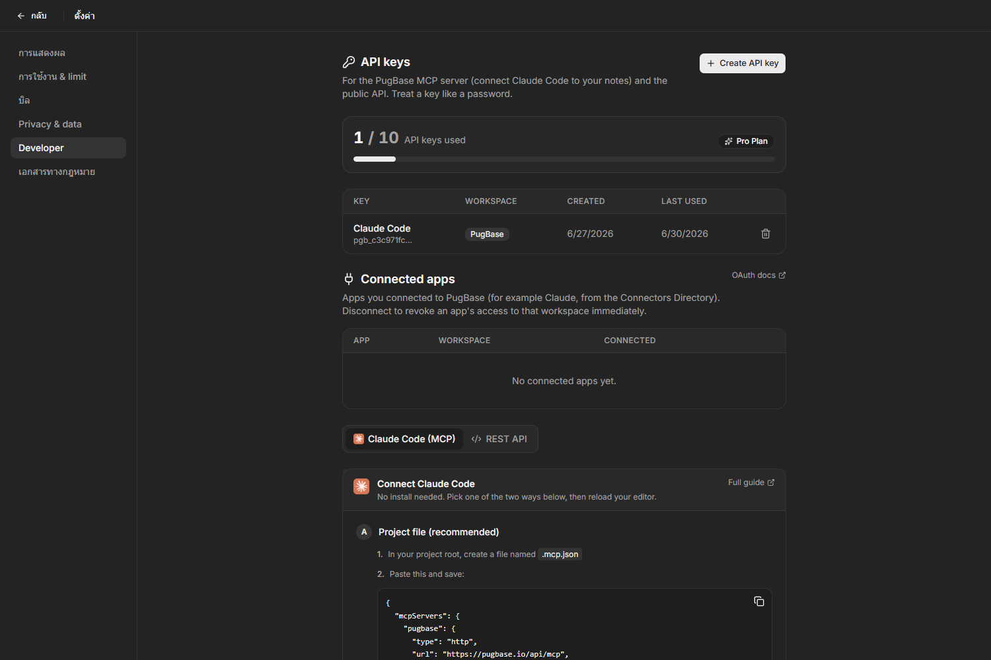Click the sparkle icon in Pro Plan badge
This screenshot has height=660, width=991.
tap(729, 141)
